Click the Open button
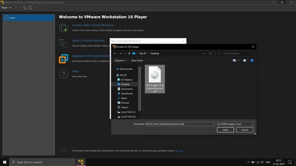This screenshot has width=296, height=166. tap(225, 130)
